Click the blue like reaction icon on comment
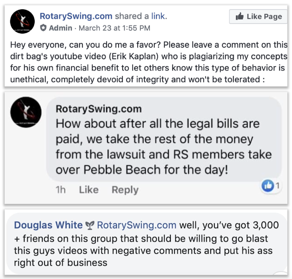Viewport: 292px width, 279px height. [268, 186]
